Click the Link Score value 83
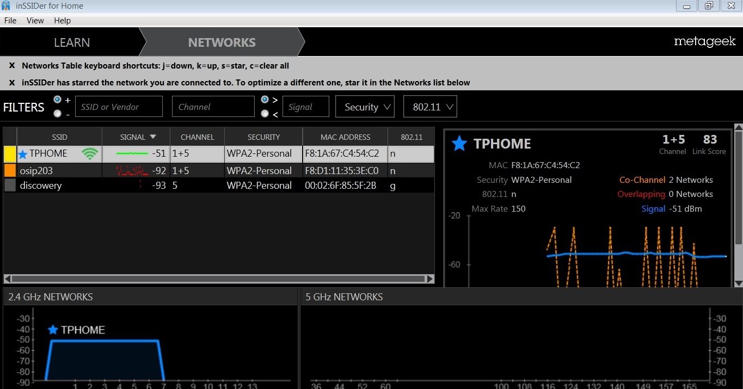 tap(710, 139)
